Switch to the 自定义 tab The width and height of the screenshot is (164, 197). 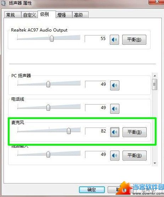[29, 15]
